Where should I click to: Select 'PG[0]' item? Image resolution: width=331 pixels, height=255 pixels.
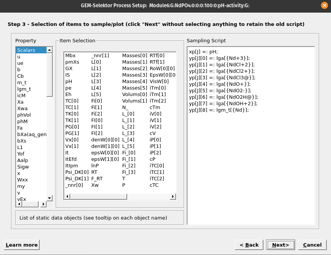pos(72,127)
